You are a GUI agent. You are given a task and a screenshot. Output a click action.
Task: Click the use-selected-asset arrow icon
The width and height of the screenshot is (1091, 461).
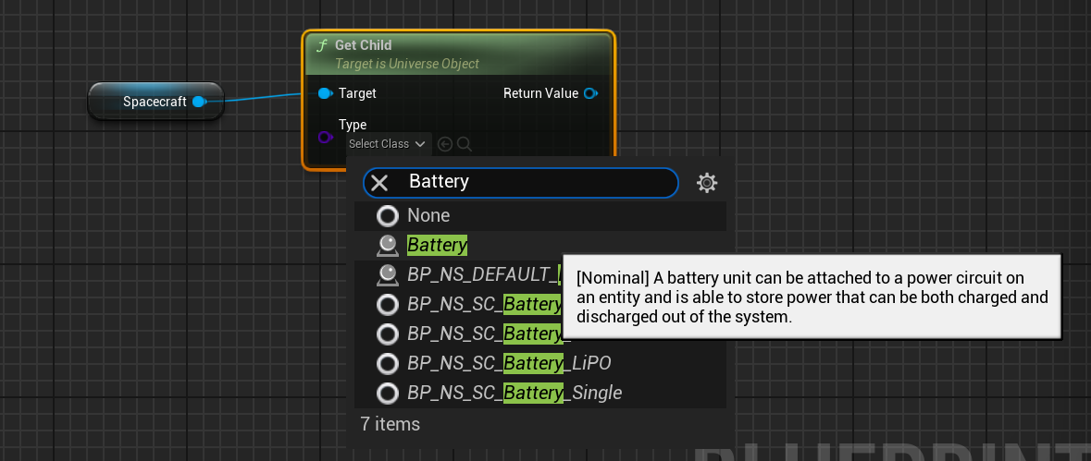coord(445,144)
